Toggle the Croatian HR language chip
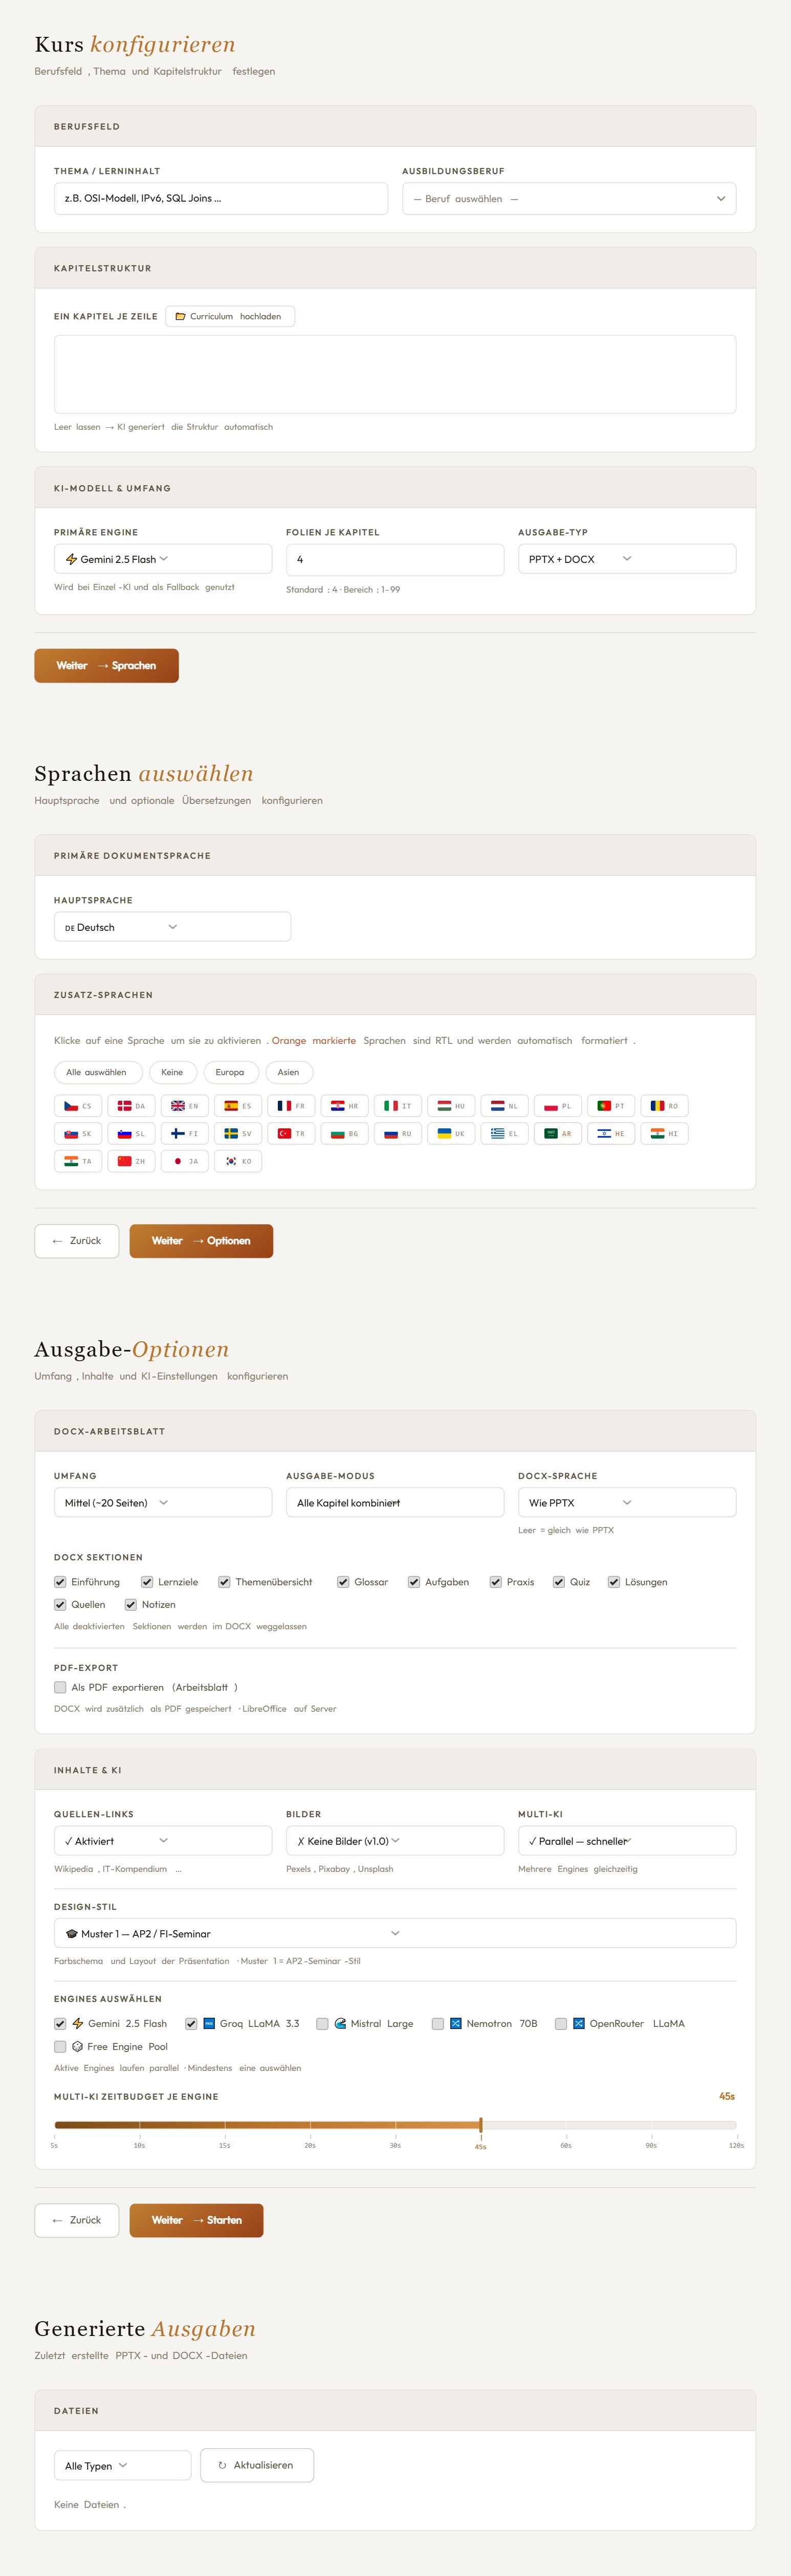 (345, 1106)
